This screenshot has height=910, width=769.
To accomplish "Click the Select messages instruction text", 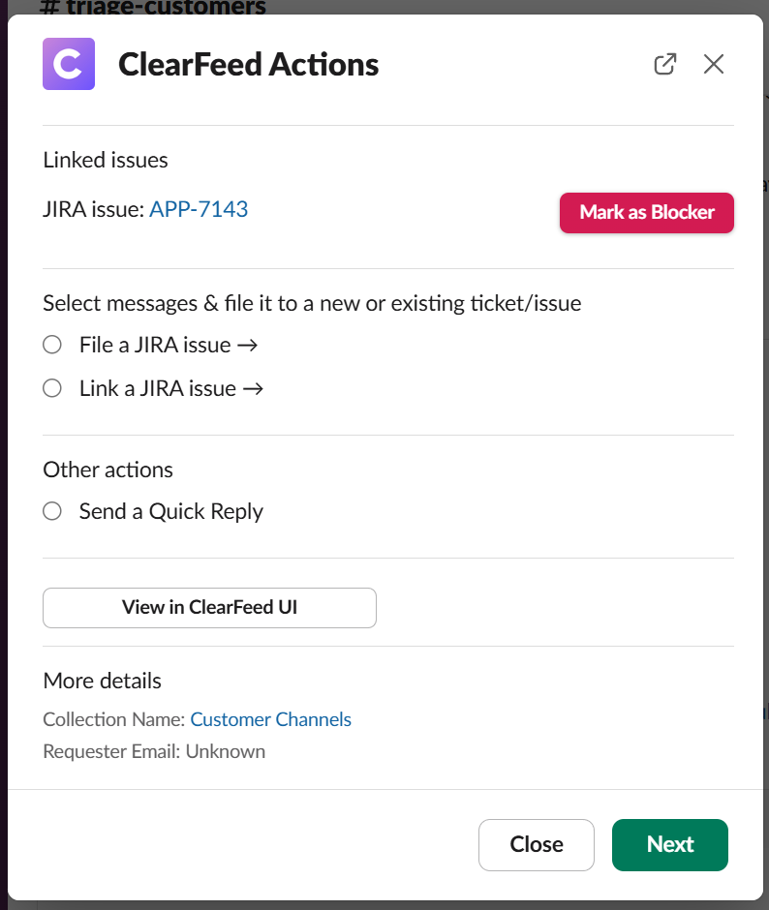I will 312,303.
